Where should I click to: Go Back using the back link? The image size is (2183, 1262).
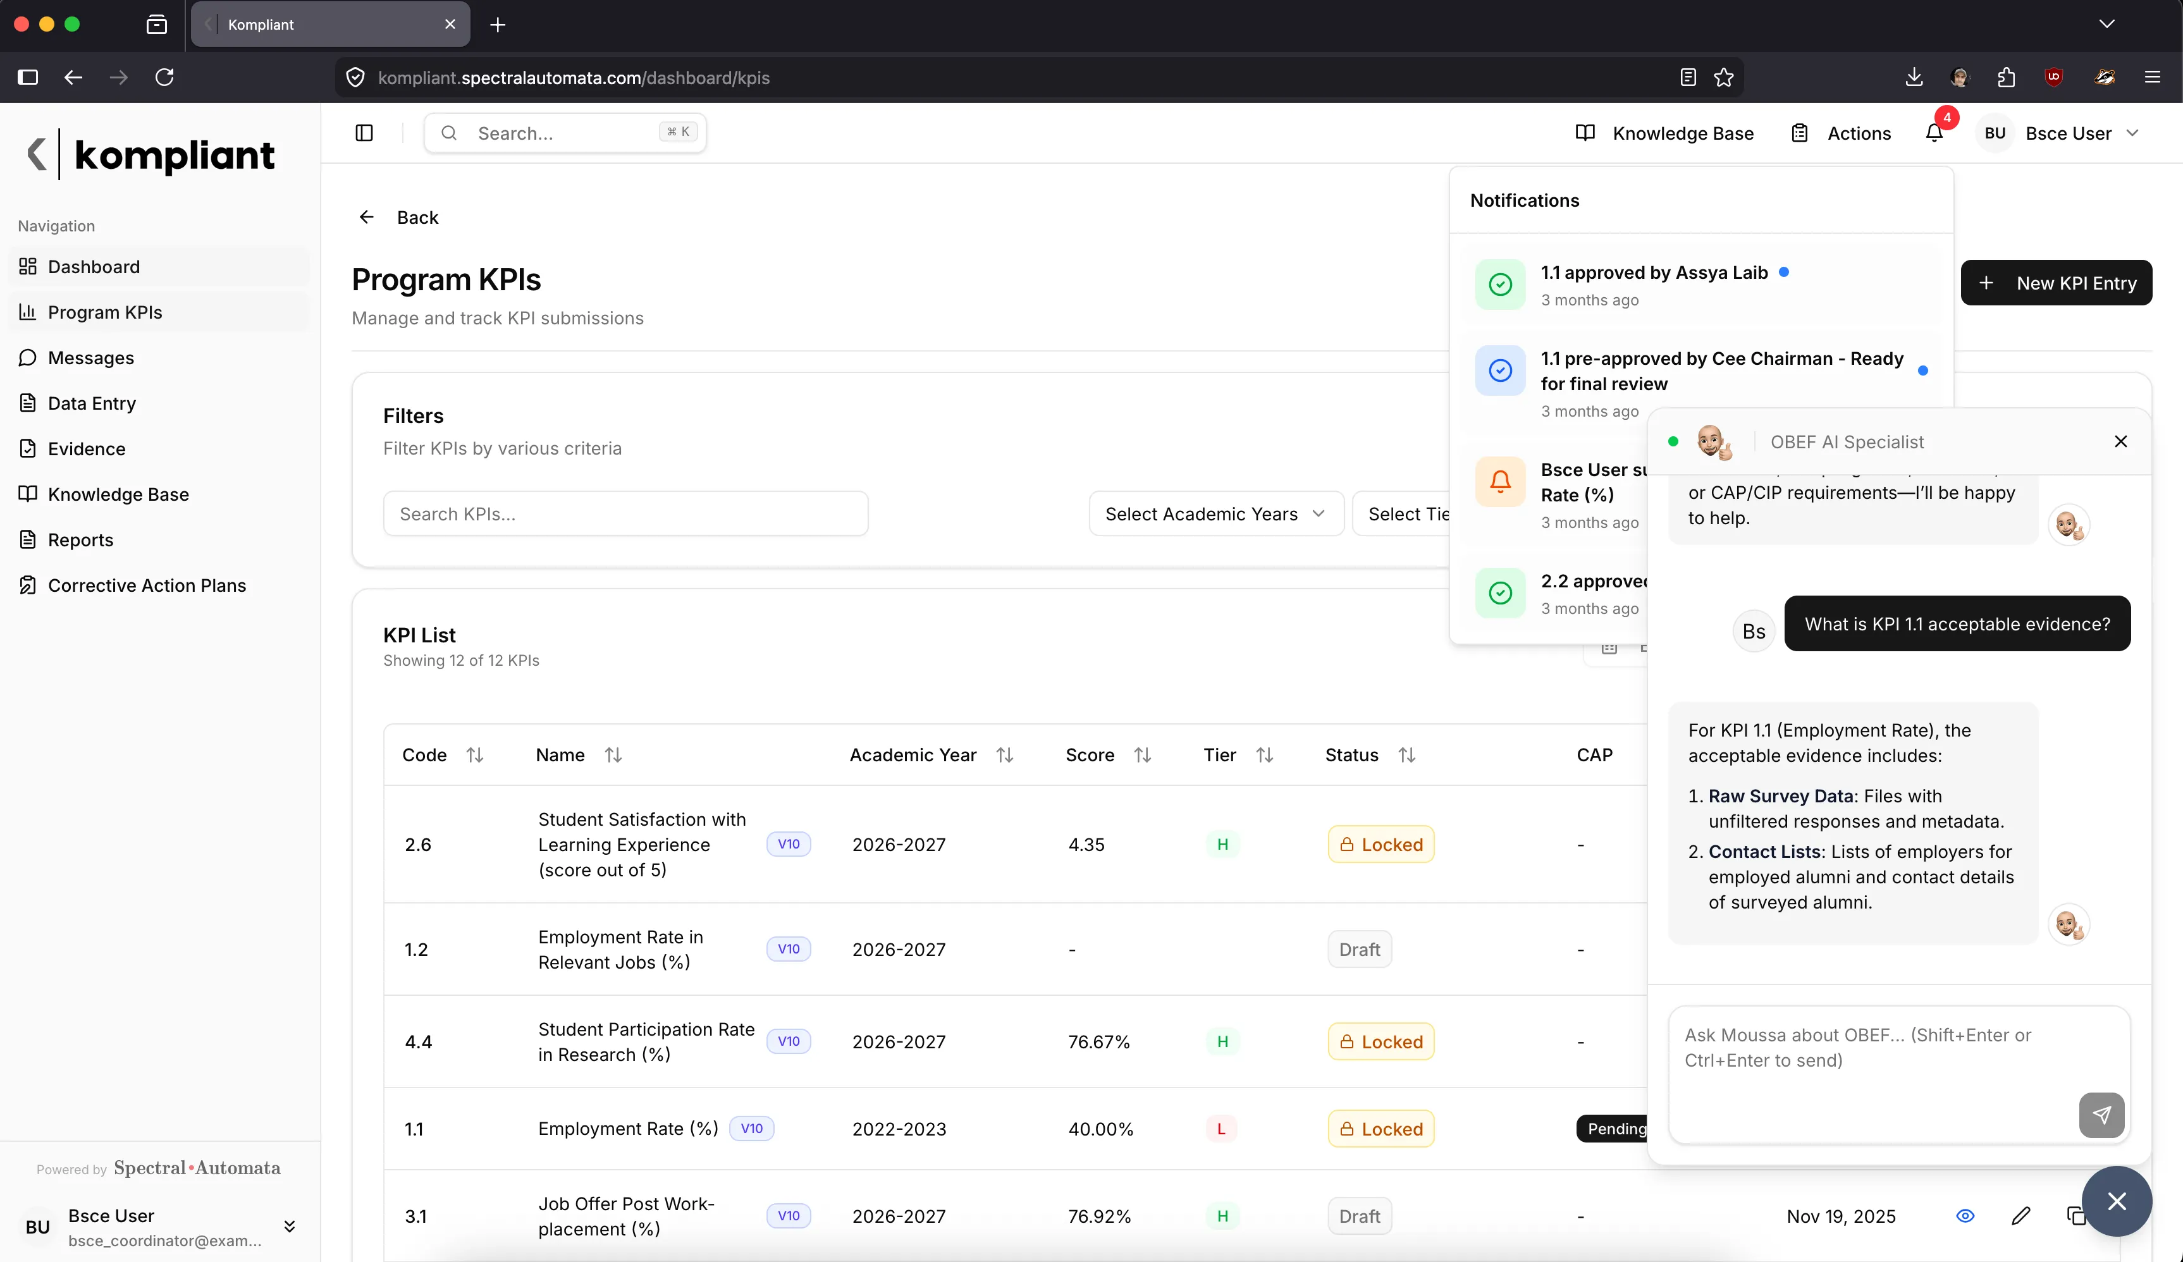399,216
